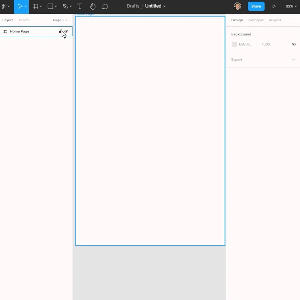The image size is (300, 300).
Task: Switch to the Assets tab
Action: (x=24, y=20)
